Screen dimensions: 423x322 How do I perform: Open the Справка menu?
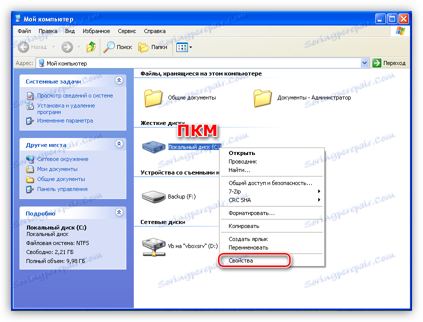(154, 31)
